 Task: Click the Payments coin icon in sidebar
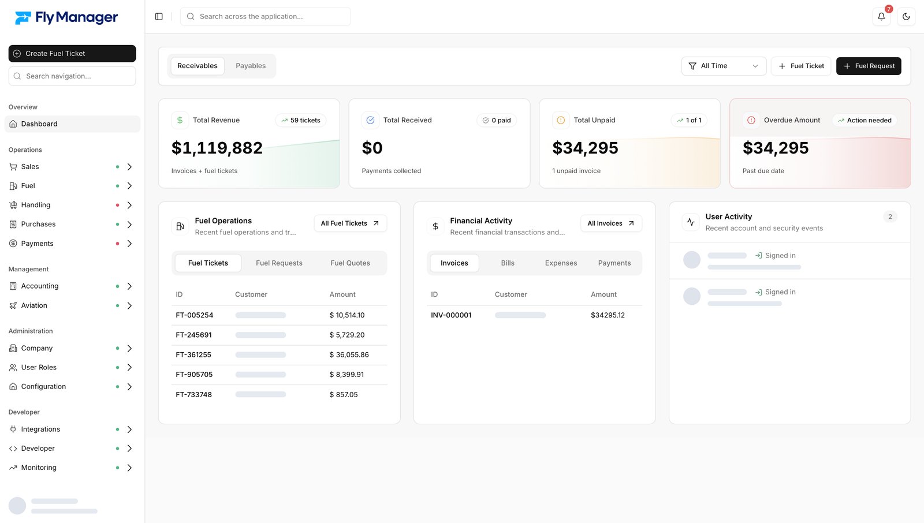[13, 244]
